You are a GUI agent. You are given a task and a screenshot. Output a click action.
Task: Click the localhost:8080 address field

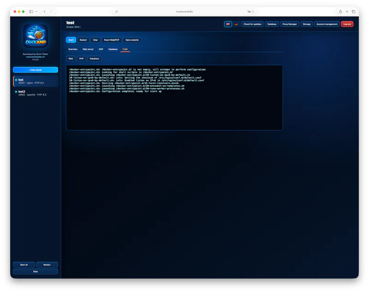click(x=184, y=12)
